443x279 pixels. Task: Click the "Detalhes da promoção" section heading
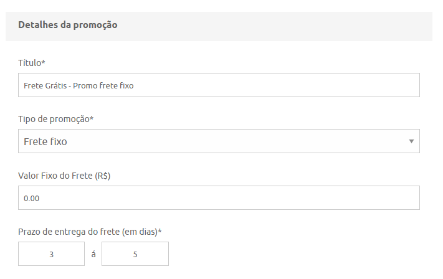click(x=68, y=25)
